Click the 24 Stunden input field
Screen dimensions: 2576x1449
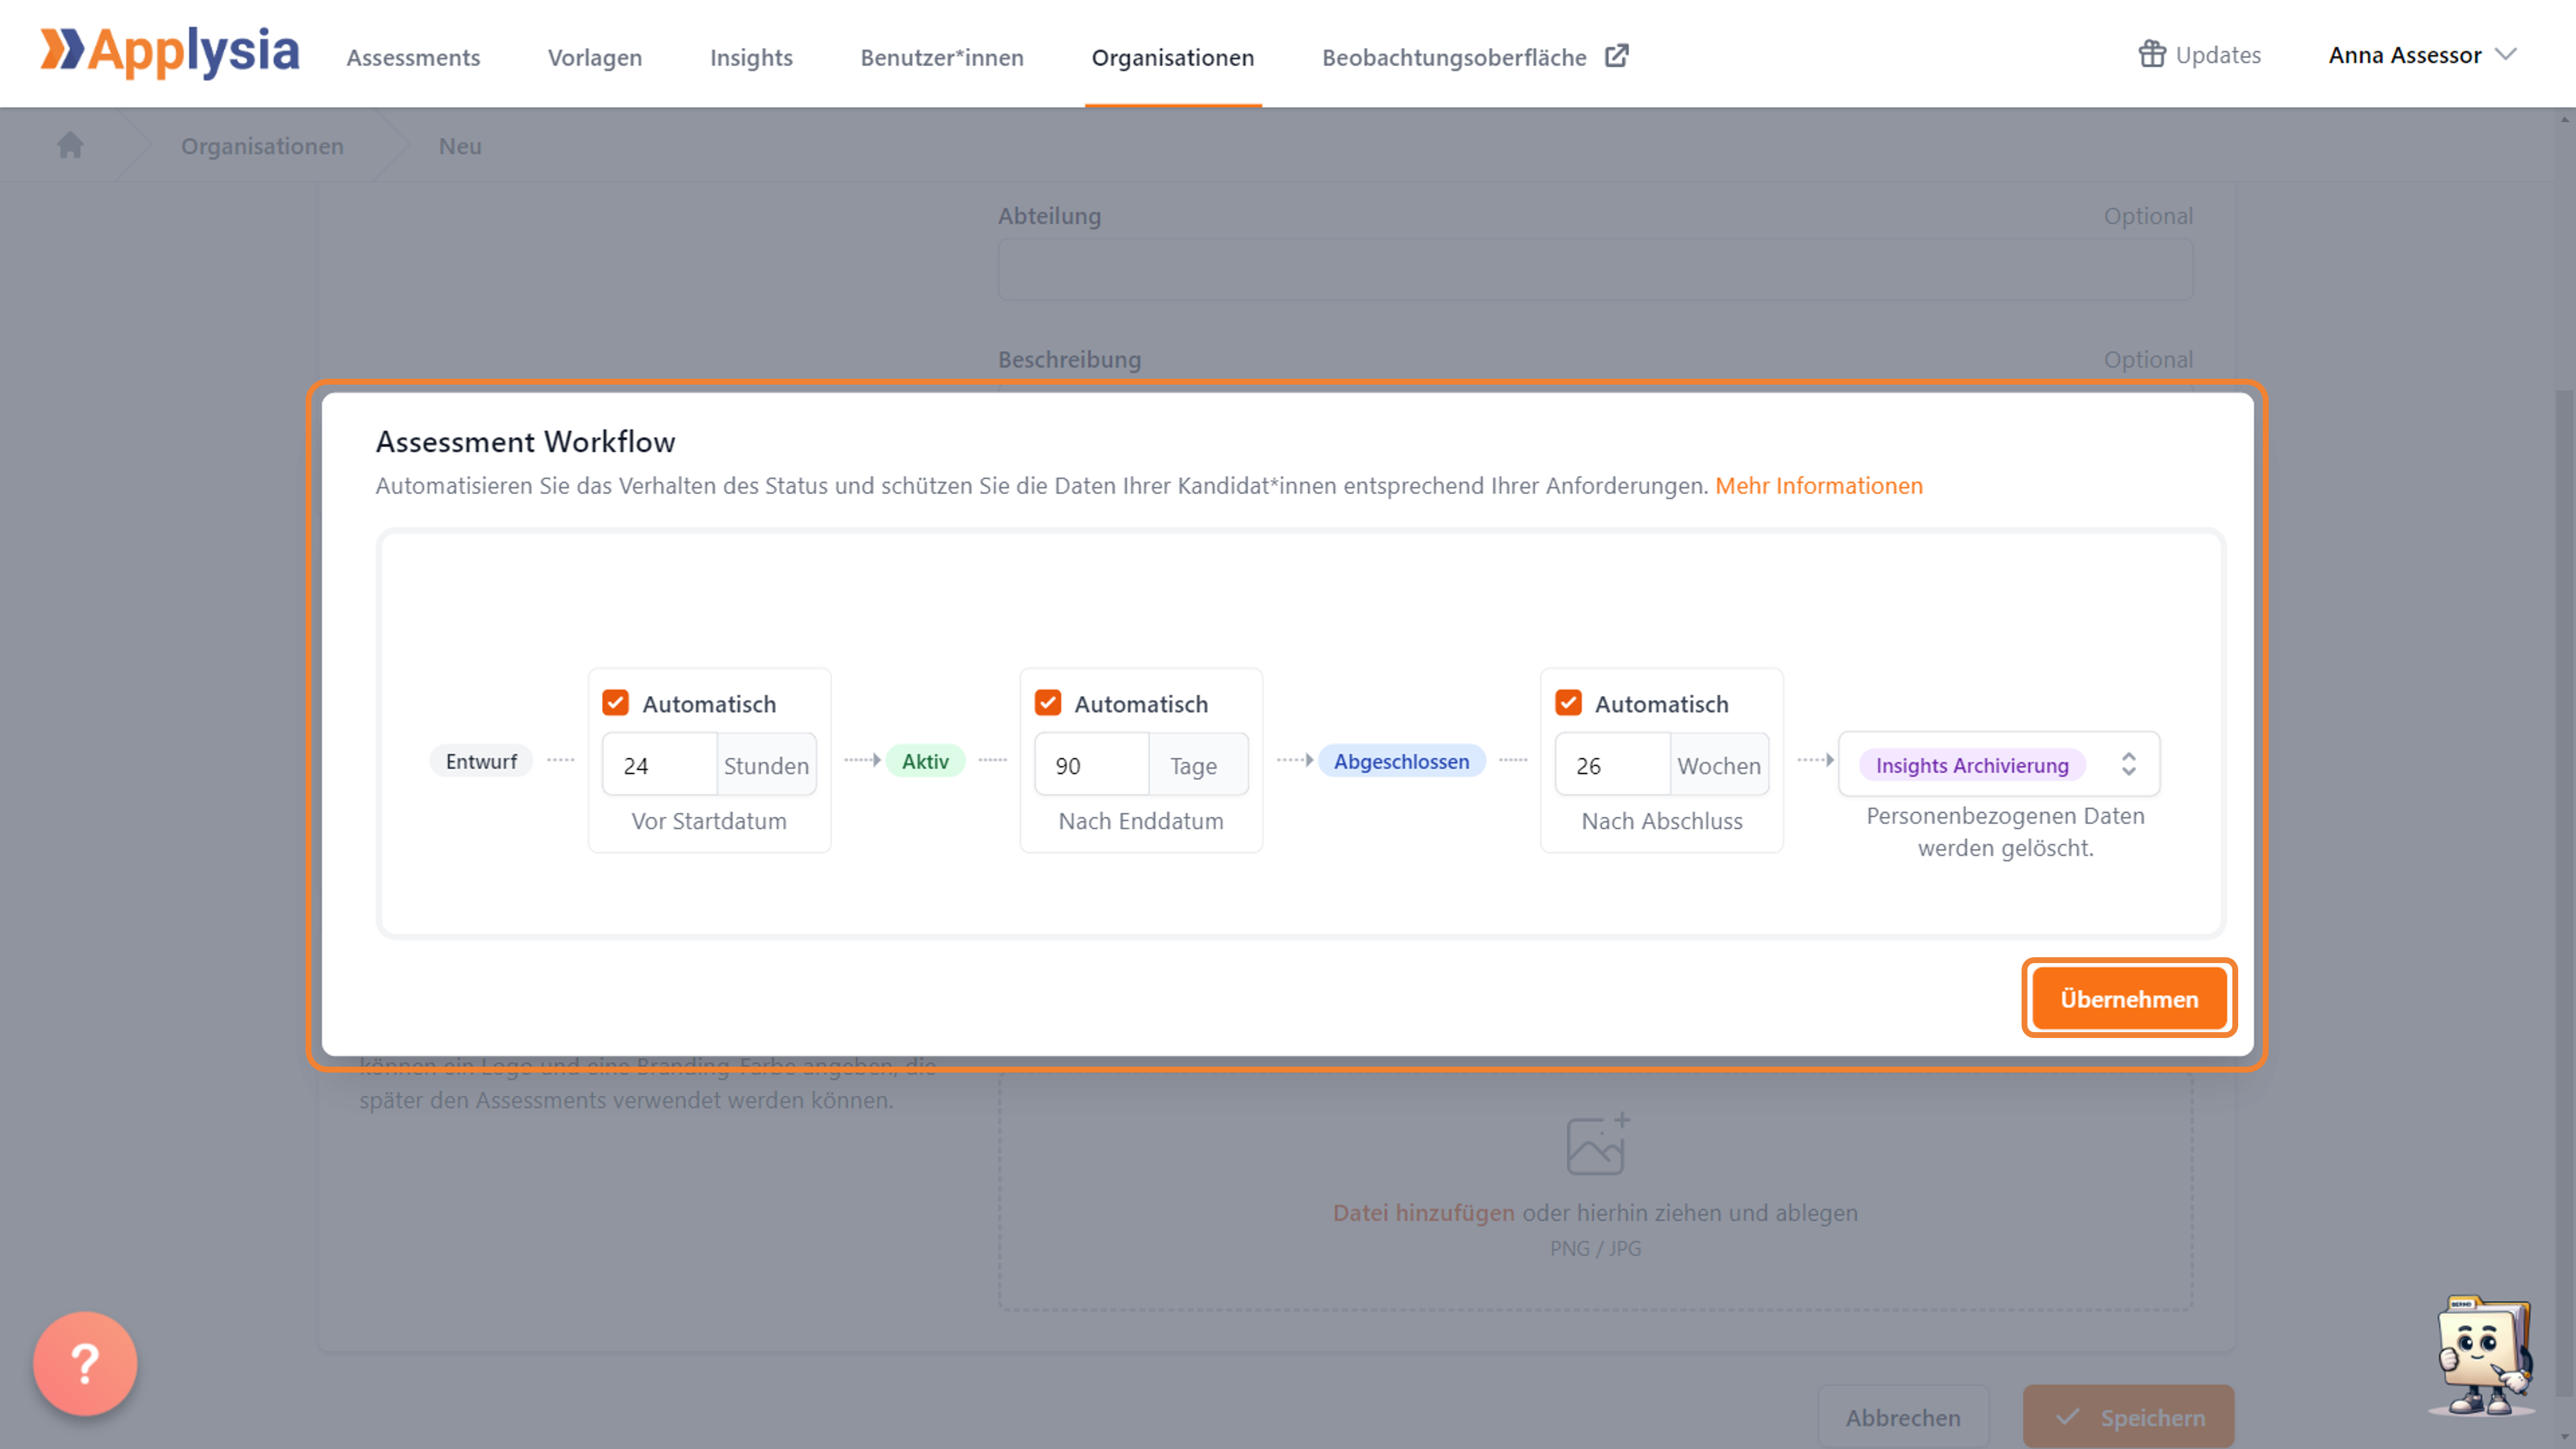click(x=660, y=765)
